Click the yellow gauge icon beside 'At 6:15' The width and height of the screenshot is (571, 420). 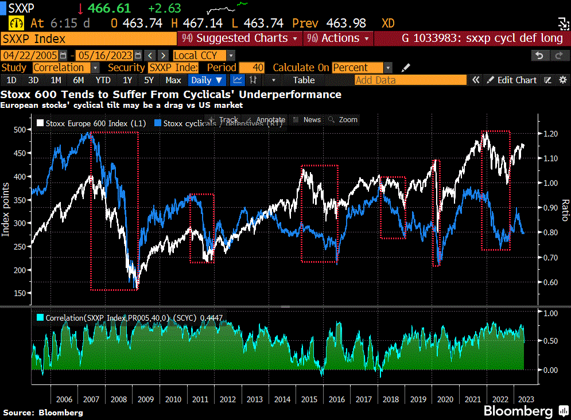17,24
